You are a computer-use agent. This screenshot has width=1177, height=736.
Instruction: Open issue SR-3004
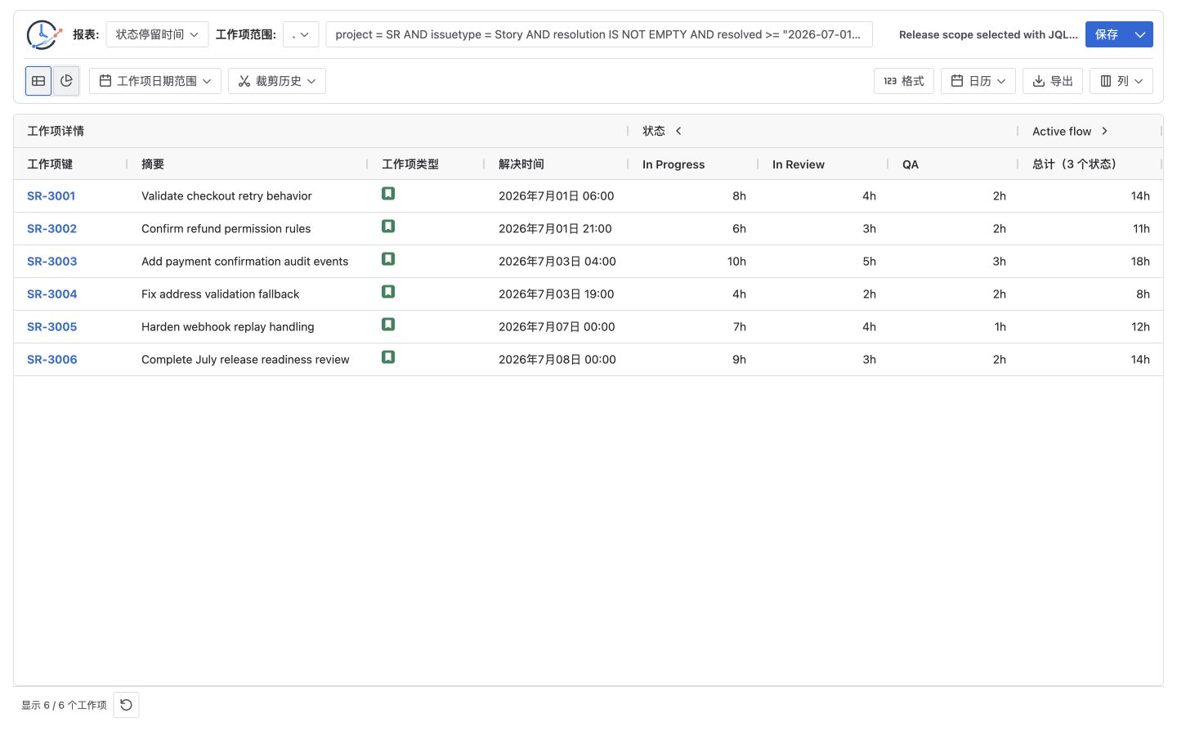pos(51,294)
